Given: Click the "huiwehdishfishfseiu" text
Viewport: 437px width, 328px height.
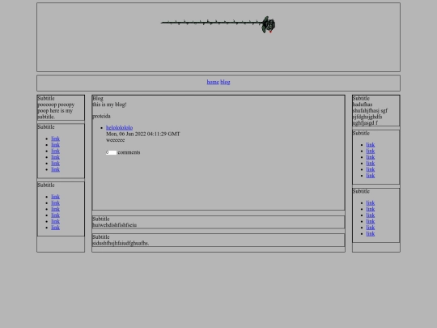Looking at the screenshot, I should click(x=115, y=225).
